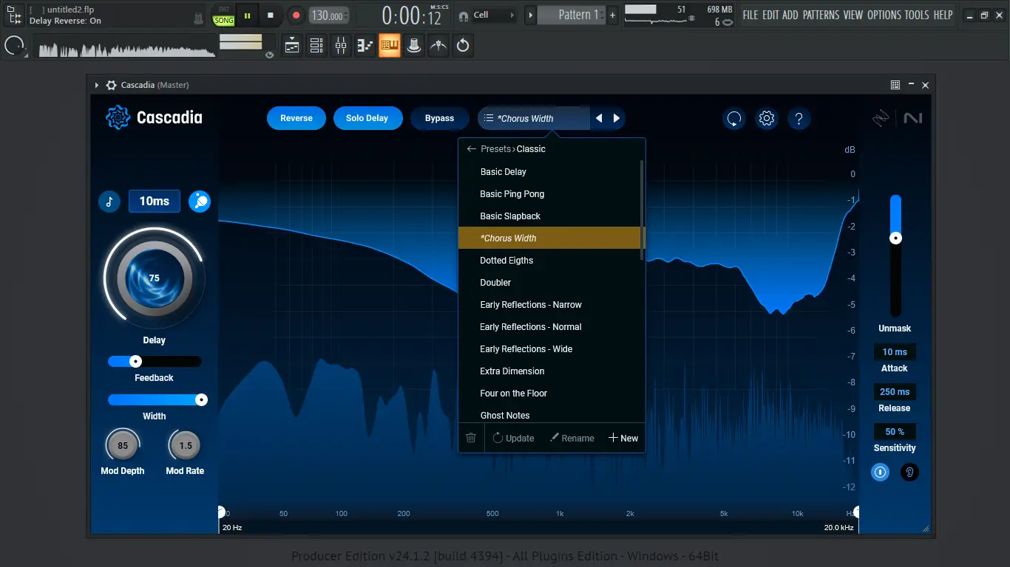1010x567 pixels.
Task: Click the plugin detached-window grid icon in title bar
Action: (x=895, y=85)
